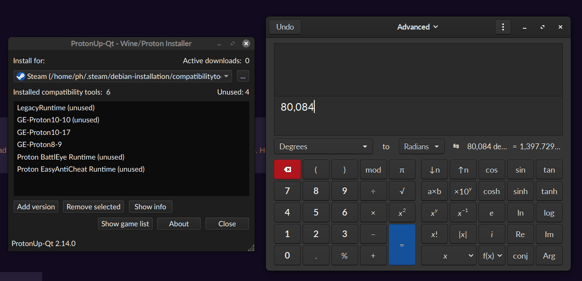Click the factorial x! key

434,234
